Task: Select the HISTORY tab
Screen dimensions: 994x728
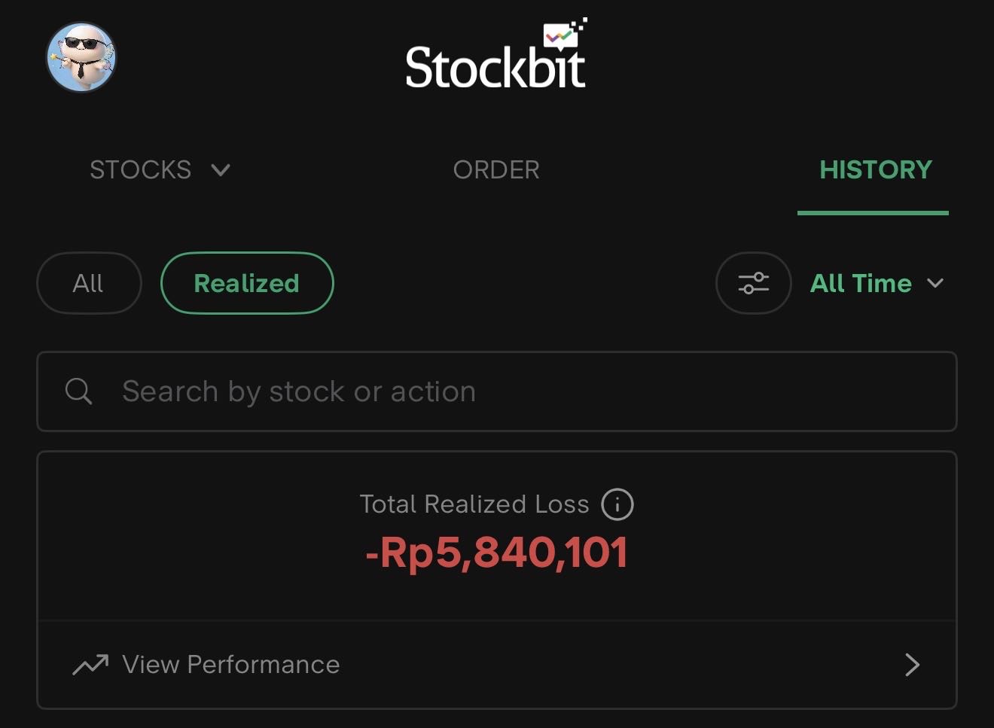Action: [875, 170]
